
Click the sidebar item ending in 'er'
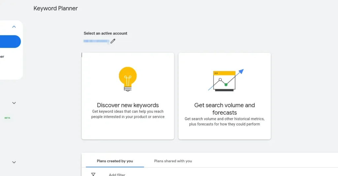click(x=2, y=57)
